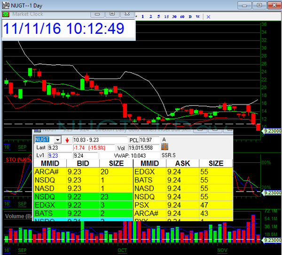
Task: Select the 60 minute timeframe
Action: point(182,16)
